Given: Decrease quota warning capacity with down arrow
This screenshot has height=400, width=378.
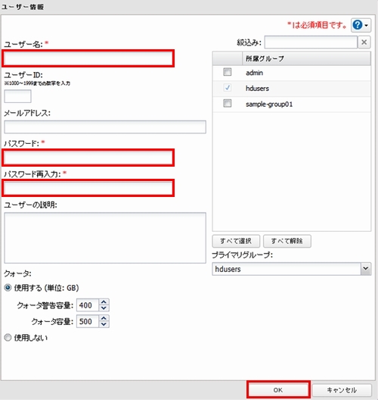Looking at the screenshot, I should click(x=104, y=308).
